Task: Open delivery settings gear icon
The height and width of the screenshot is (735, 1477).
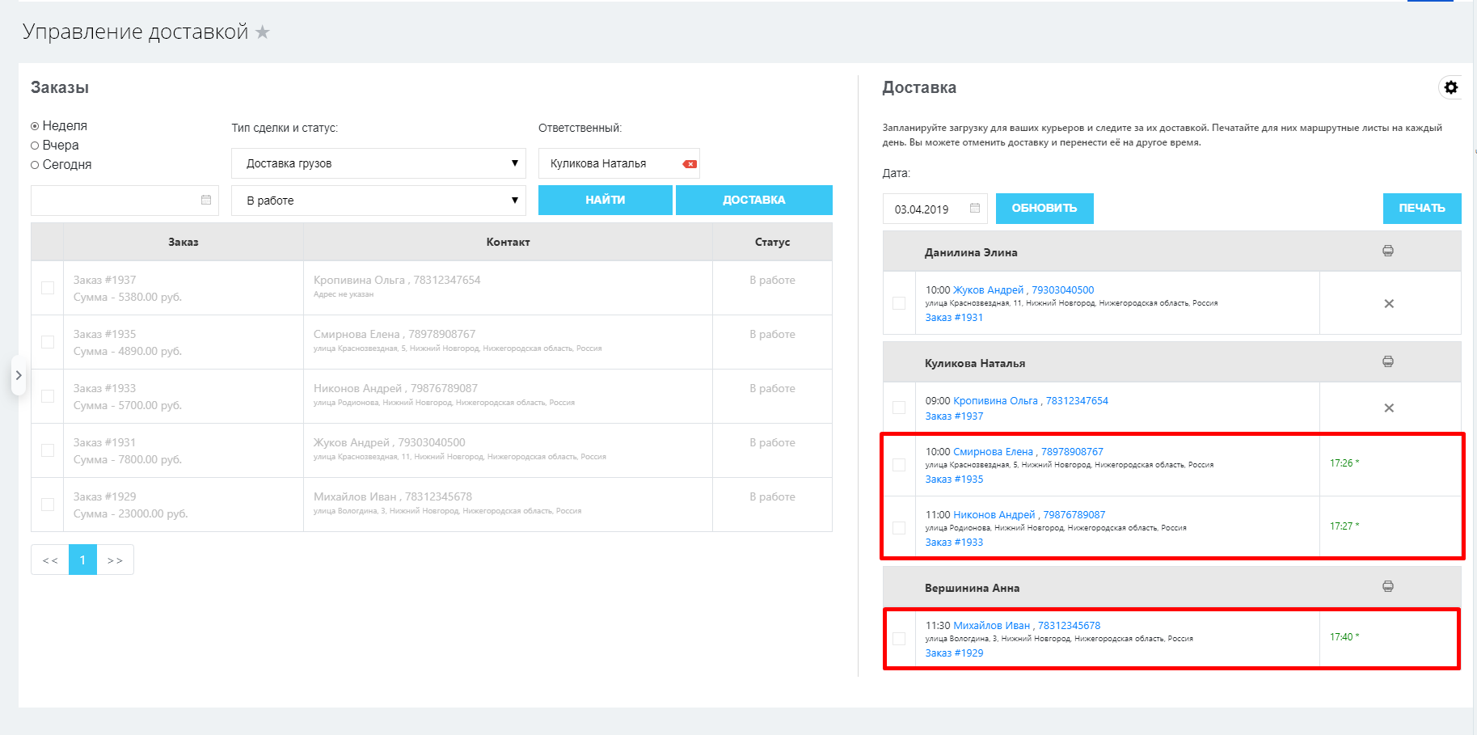Action: pyautogui.click(x=1451, y=87)
